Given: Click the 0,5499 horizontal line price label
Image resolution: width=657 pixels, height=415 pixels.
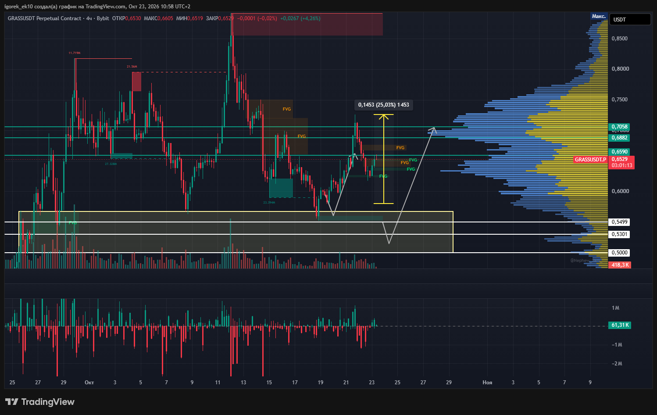Looking at the screenshot, I should click(620, 222).
